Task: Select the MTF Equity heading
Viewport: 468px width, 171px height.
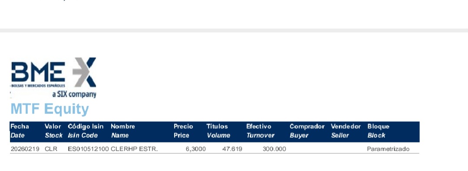Action: coord(50,109)
